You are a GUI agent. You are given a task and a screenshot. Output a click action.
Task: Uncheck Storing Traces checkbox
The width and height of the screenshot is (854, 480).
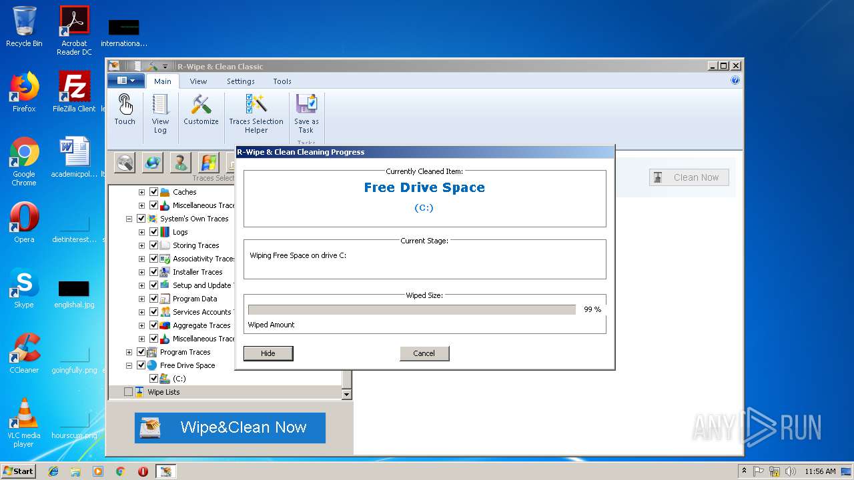click(153, 245)
